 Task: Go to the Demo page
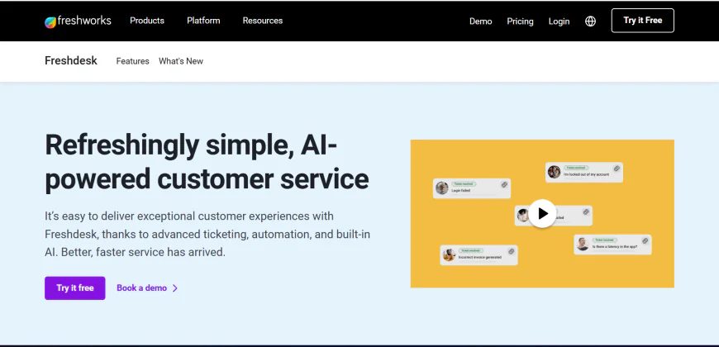point(480,21)
